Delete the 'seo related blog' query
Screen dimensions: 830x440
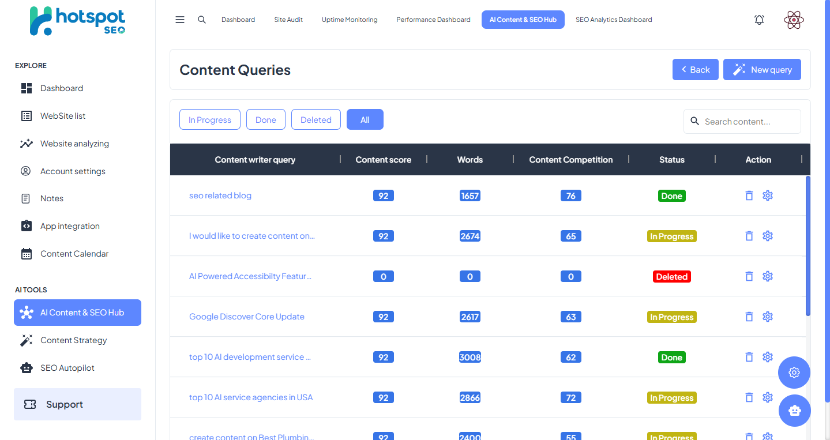coord(749,195)
